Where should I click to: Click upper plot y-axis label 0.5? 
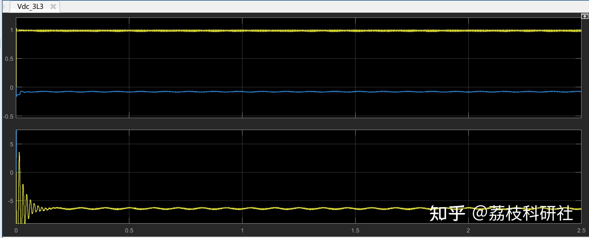[x=9, y=59]
